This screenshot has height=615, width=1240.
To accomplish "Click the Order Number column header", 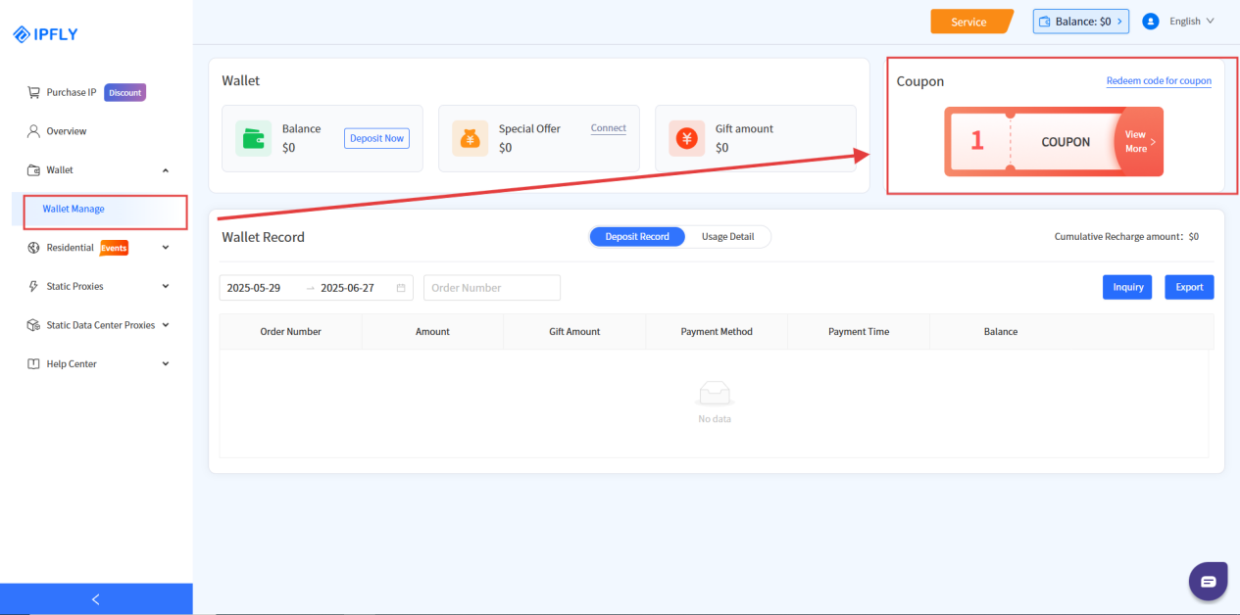I will coord(290,332).
